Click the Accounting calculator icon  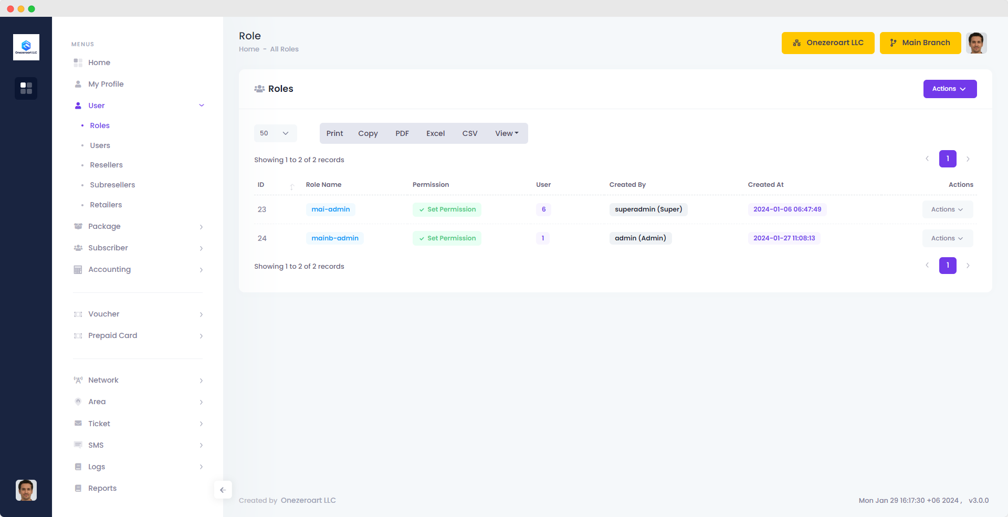point(78,269)
